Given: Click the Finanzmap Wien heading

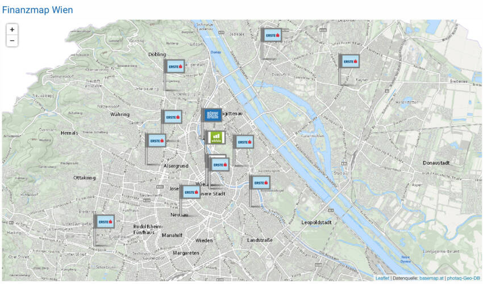Looking at the screenshot, I should click(x=37, y=10).
